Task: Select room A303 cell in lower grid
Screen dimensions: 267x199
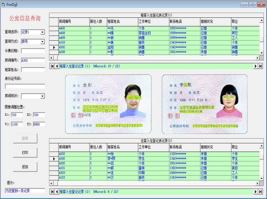Action: pyautogui.click(x=74, y=173)
